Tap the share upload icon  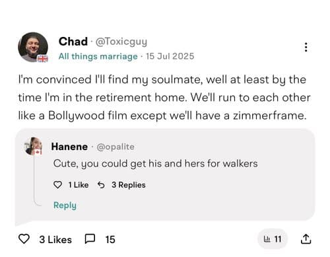306,239
